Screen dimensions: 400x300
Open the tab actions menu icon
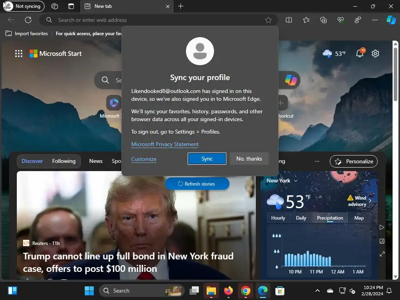71,6
